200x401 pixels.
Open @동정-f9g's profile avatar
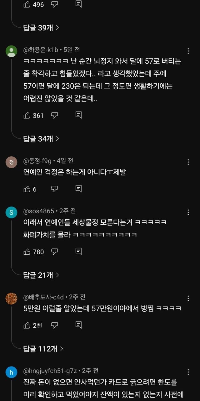pos(12,162)
